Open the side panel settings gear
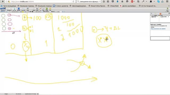 point(169,13)
